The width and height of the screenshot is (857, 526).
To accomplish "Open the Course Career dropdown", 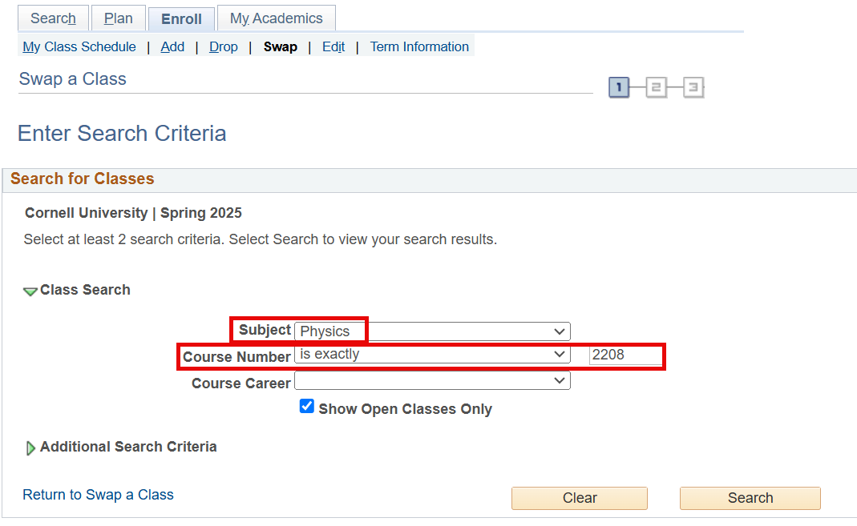I will (x=432, y=382).
